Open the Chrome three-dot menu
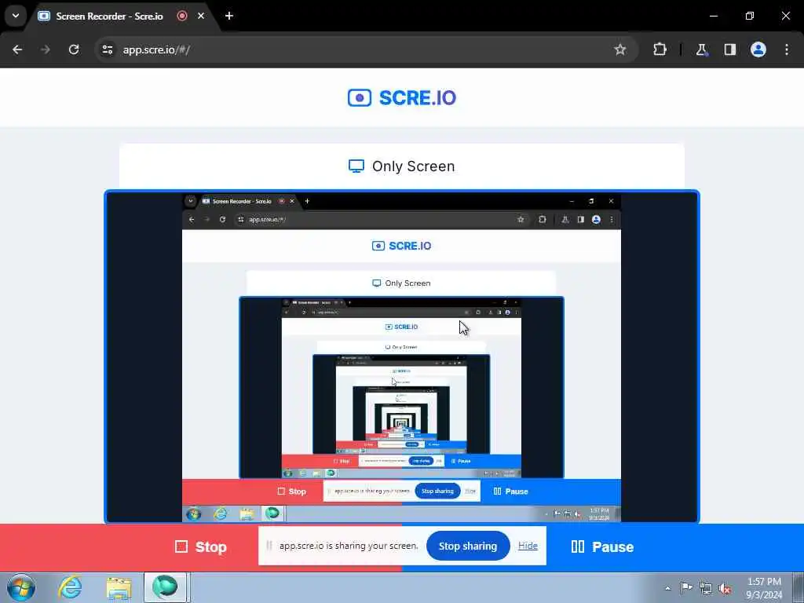 [787, 49]
